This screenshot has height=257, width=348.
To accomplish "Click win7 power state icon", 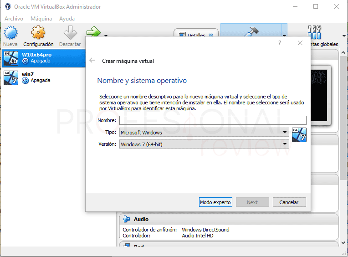I will pos(26,81).
